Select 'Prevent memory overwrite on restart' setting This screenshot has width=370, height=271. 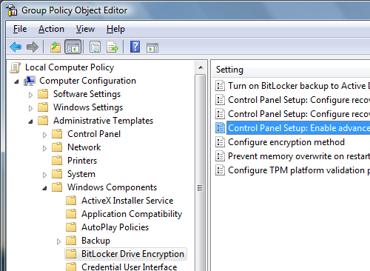pos(298,156)
